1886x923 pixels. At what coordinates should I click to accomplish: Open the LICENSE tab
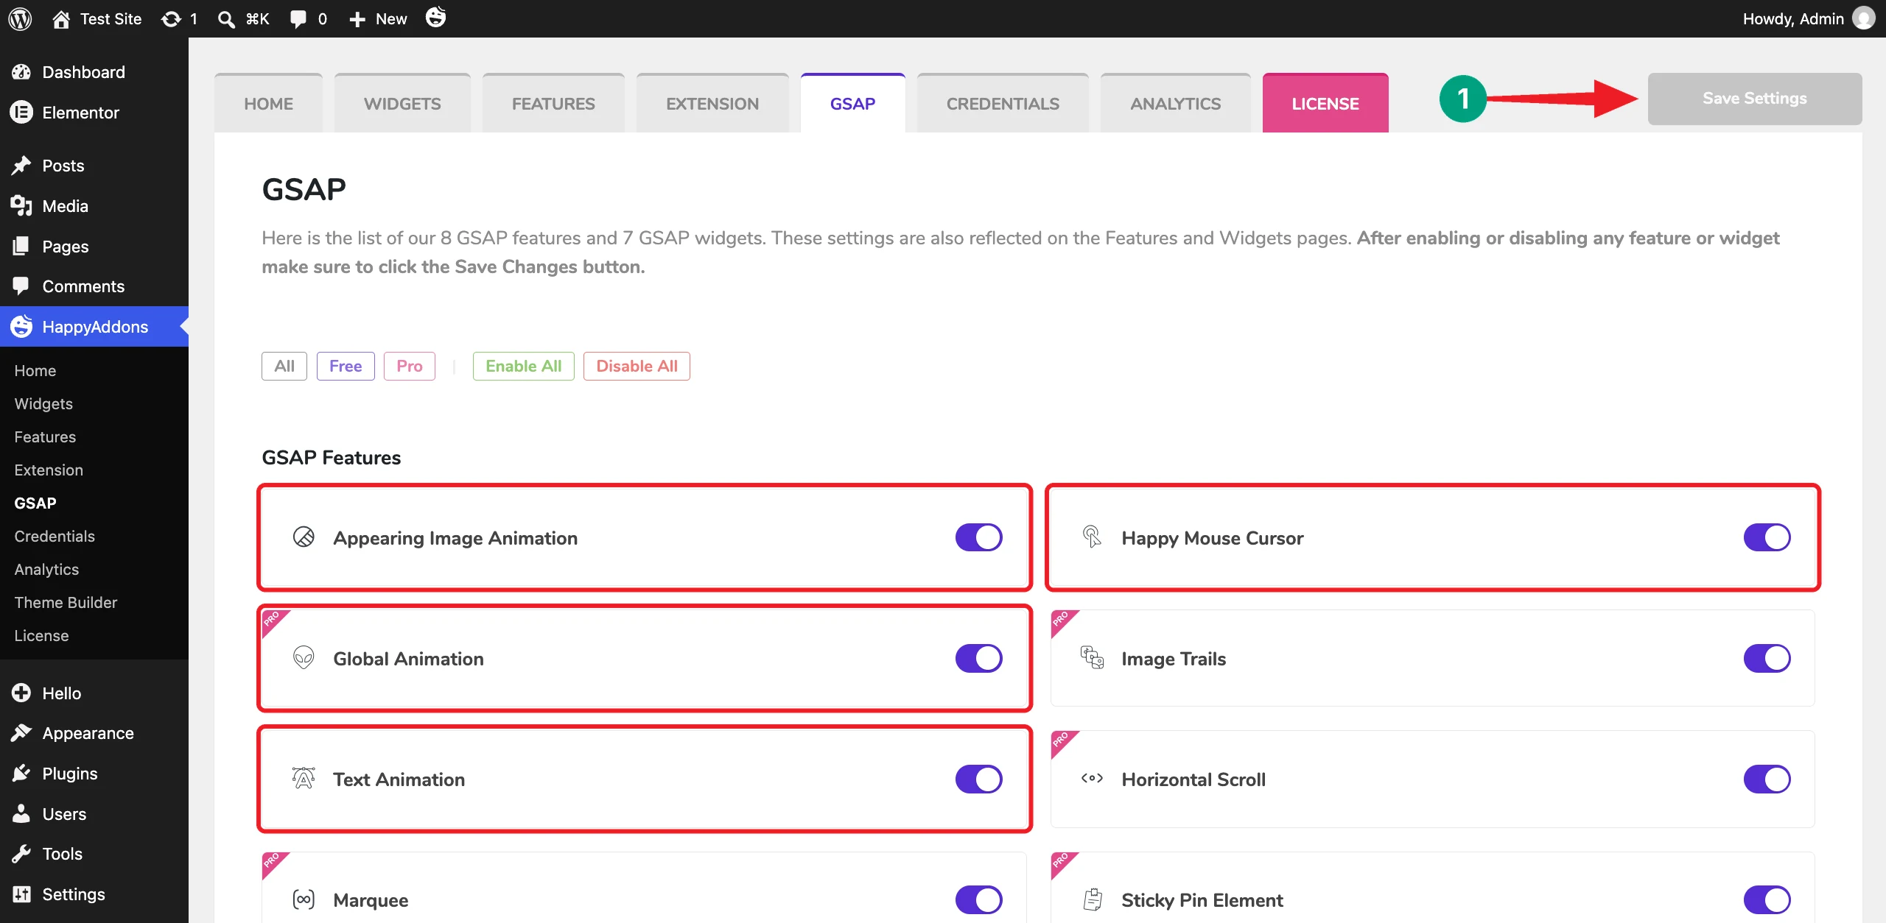[x=1325, y=103]
